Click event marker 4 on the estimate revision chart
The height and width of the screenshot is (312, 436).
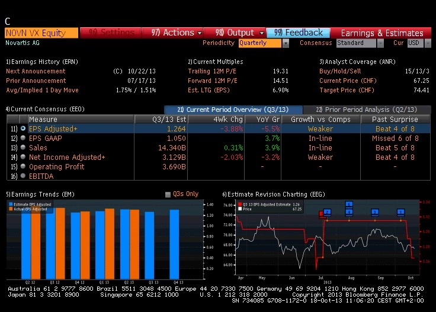[x=349, y=213]
